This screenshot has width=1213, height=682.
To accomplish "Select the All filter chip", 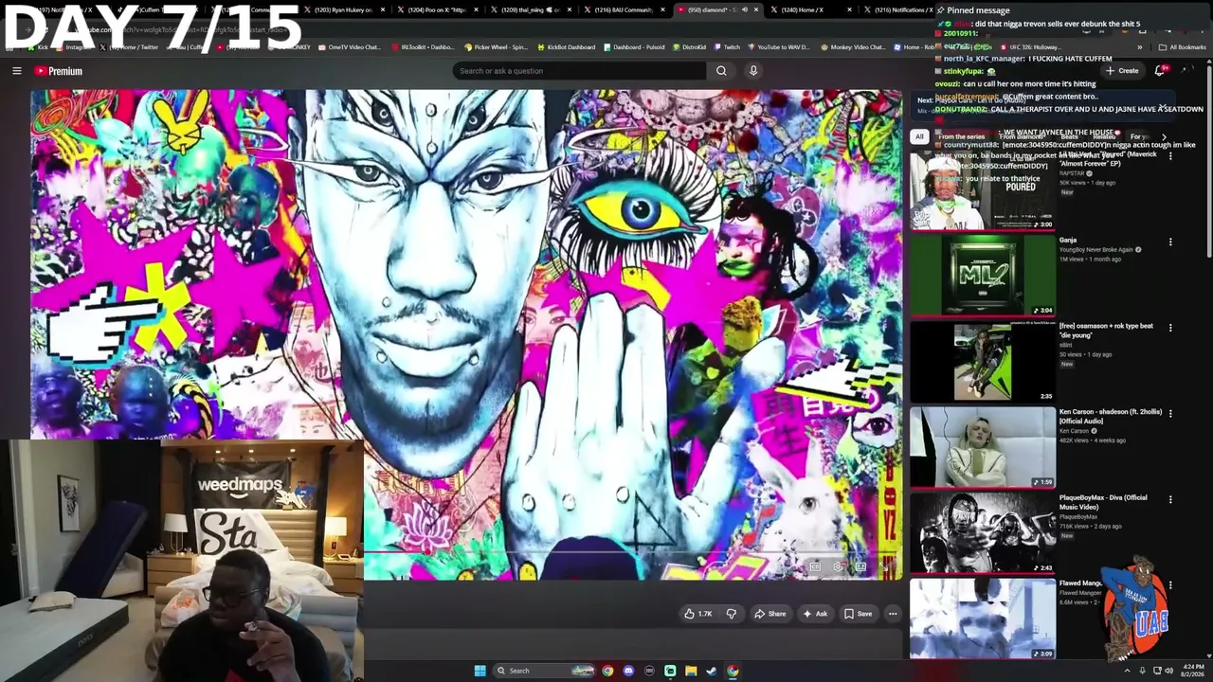I will (919, 137).
